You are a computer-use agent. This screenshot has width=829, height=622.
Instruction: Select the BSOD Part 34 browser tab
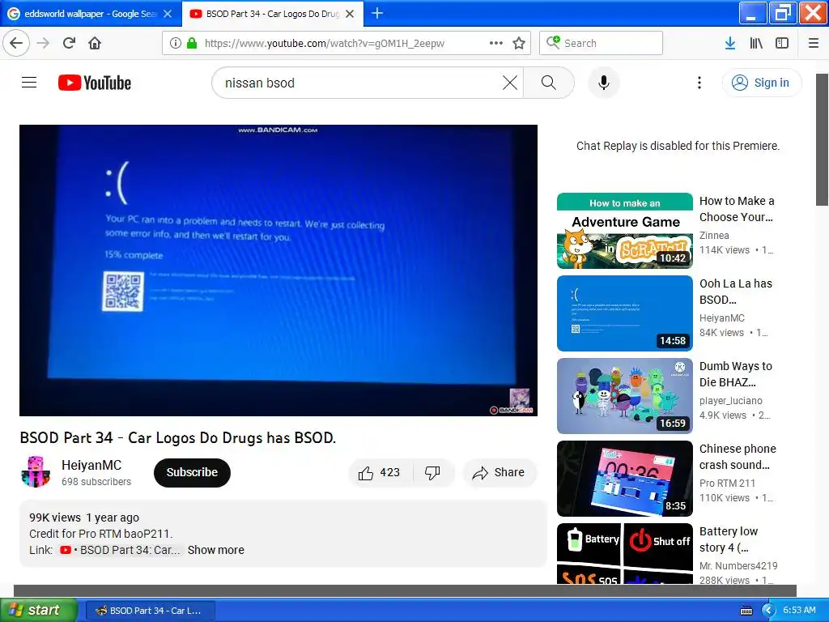point(272,14)
